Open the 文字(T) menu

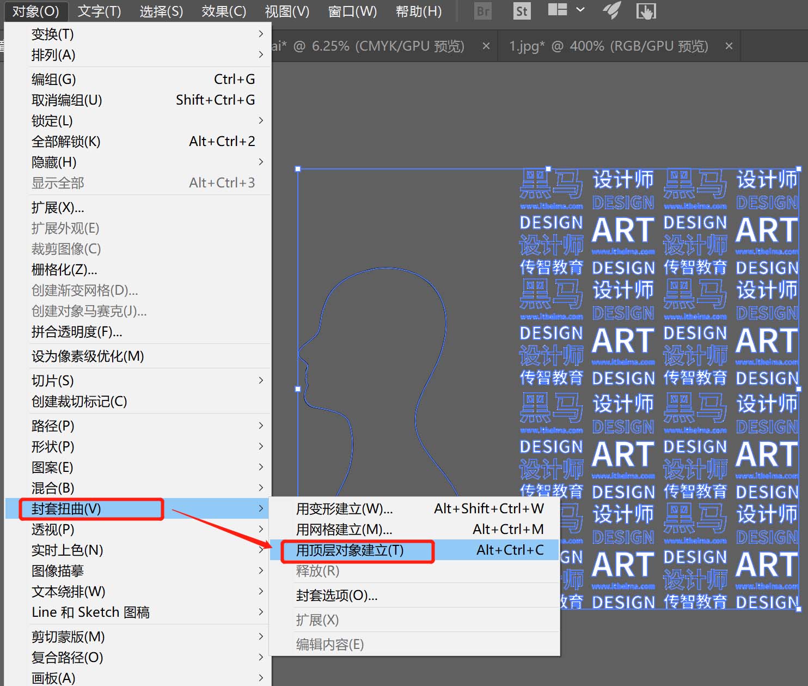[x=99, y=11]
